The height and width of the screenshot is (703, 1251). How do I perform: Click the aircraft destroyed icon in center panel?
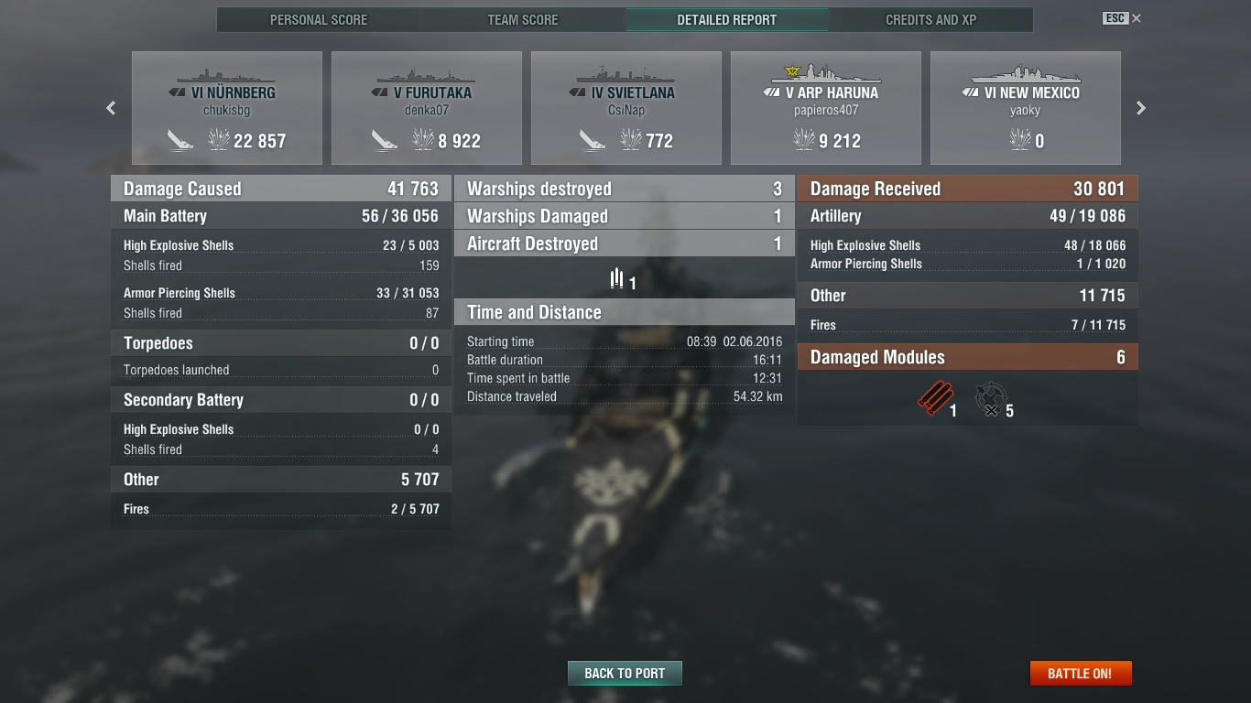tap(617, 278)
